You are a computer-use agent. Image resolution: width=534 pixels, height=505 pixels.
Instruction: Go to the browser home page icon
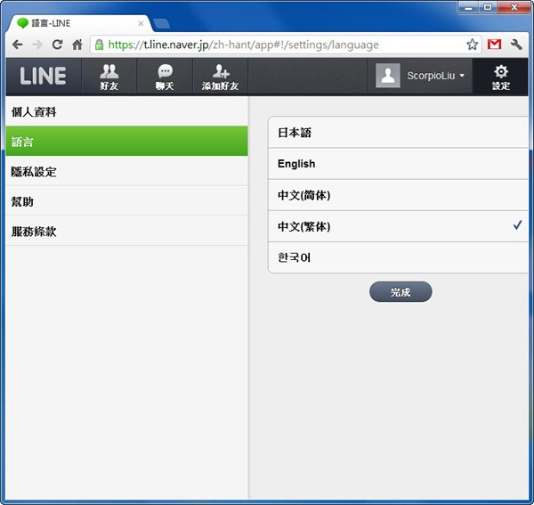(77, 45)
